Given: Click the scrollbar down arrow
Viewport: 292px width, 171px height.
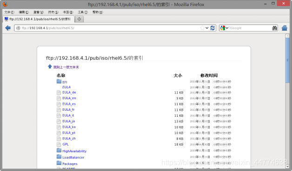Looking at the screenshot, I should [x=287, y=166].
